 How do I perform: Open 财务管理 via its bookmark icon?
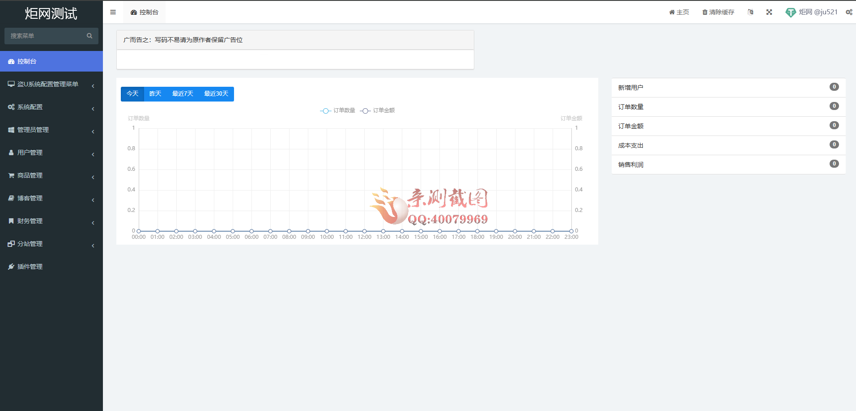click(11, 220)
